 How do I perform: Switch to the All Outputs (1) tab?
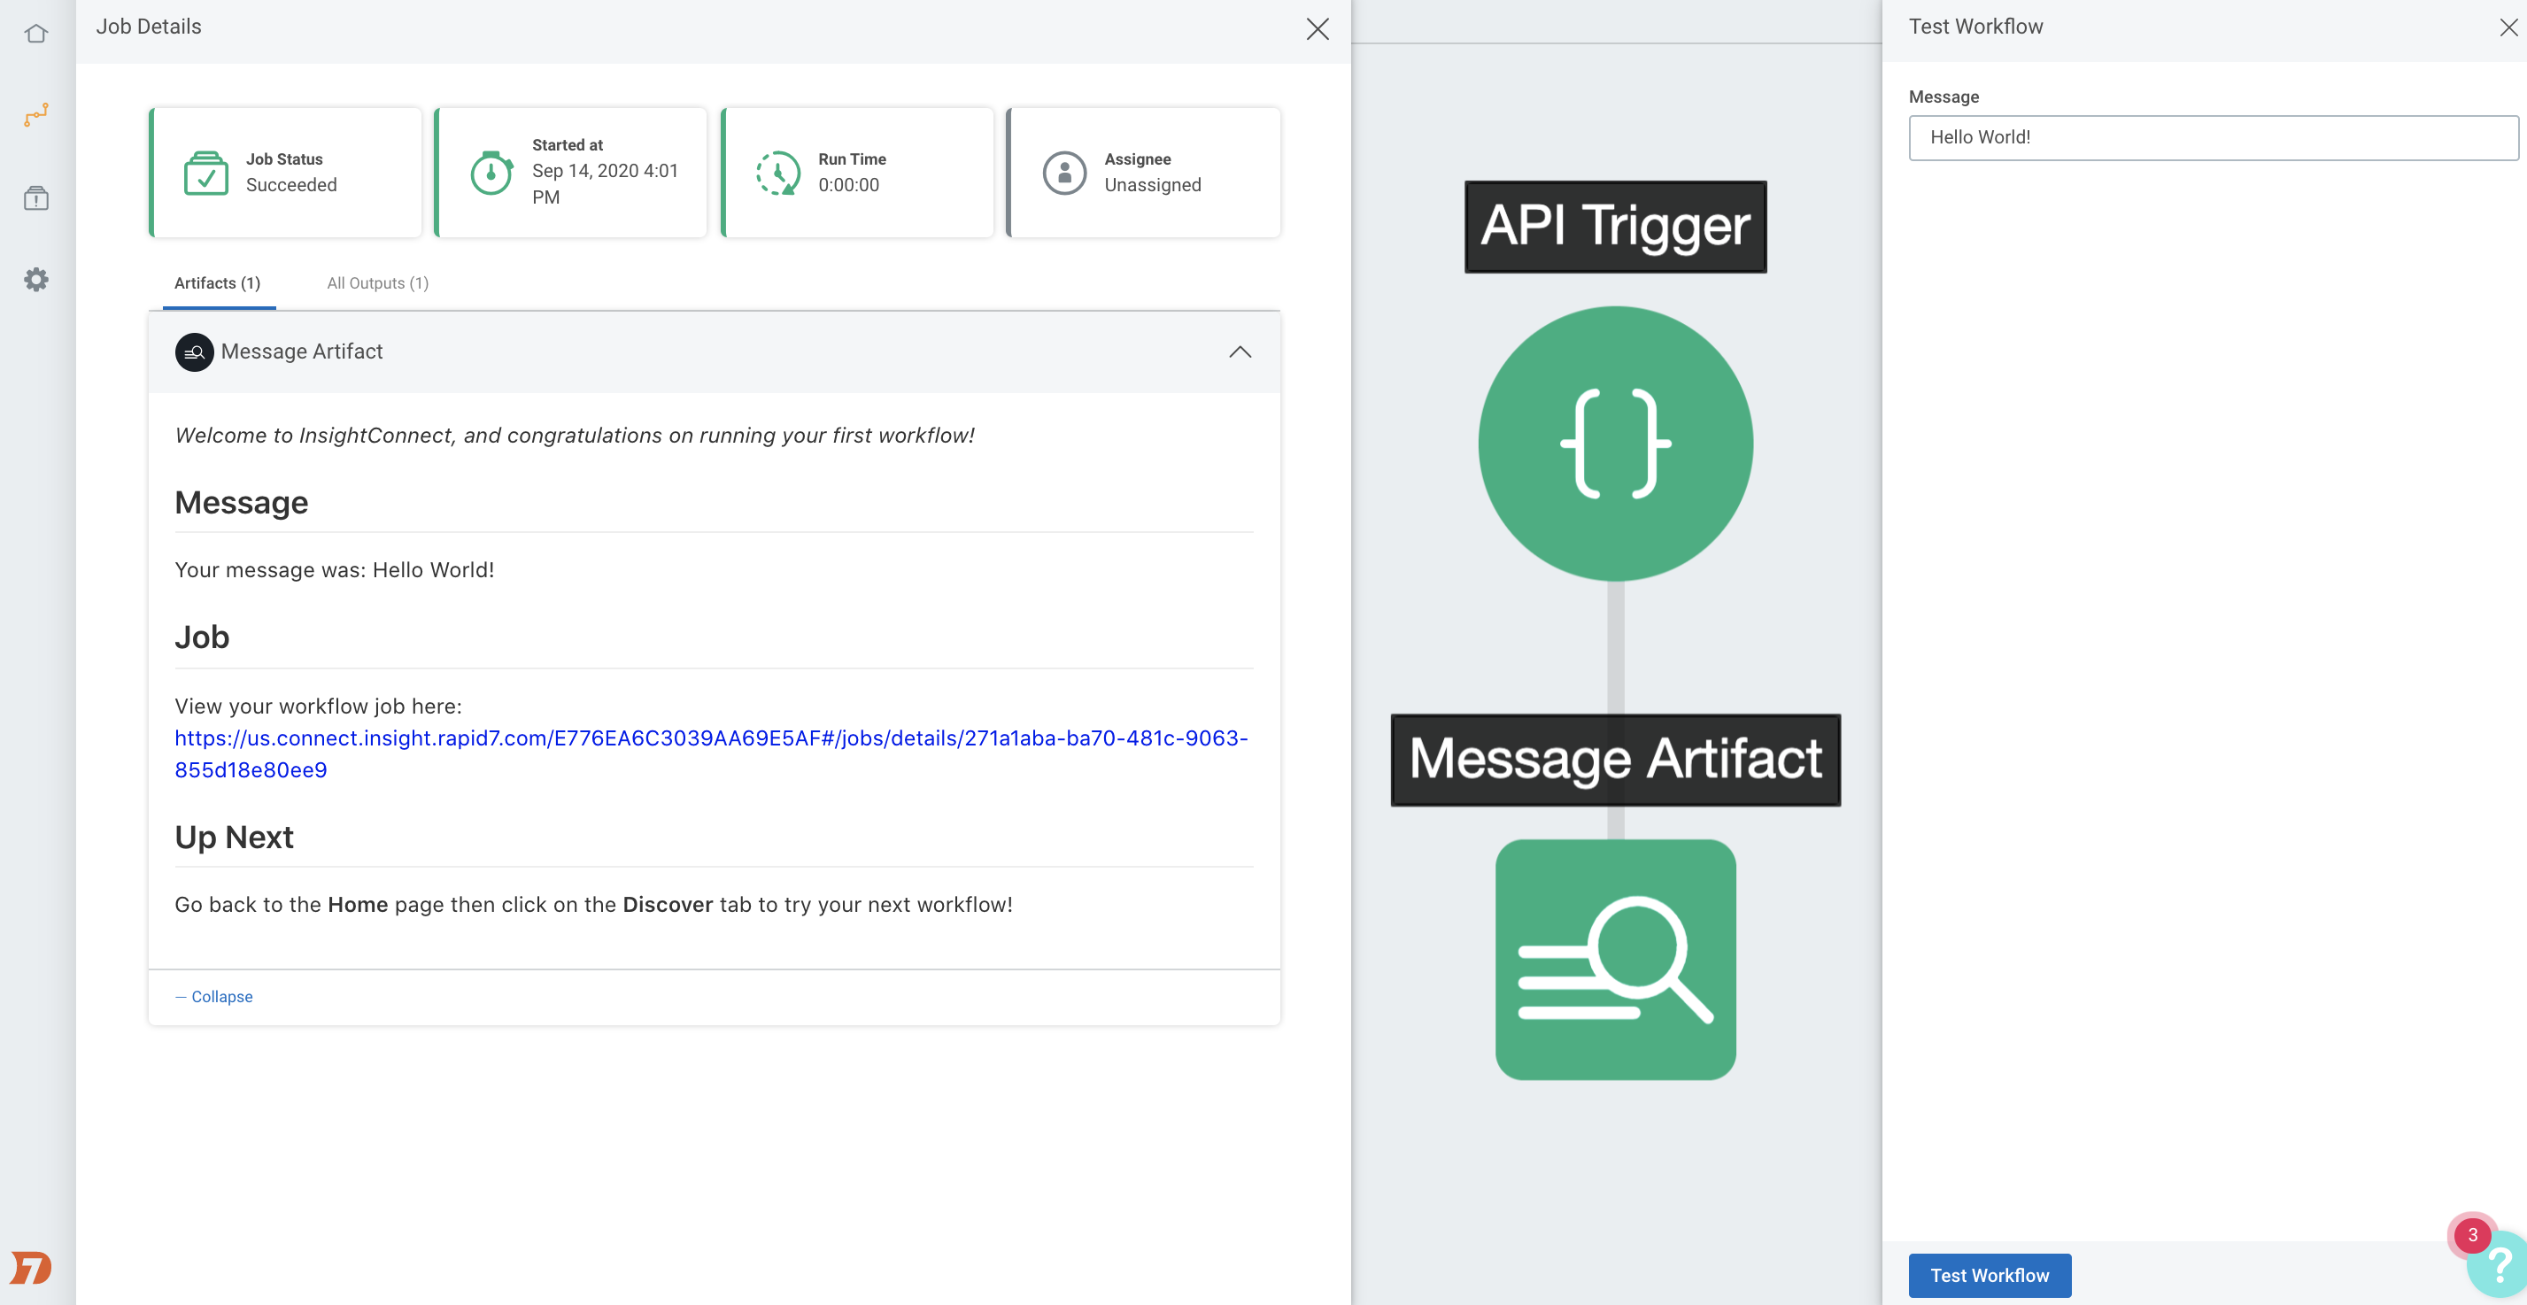click(378, 282)
